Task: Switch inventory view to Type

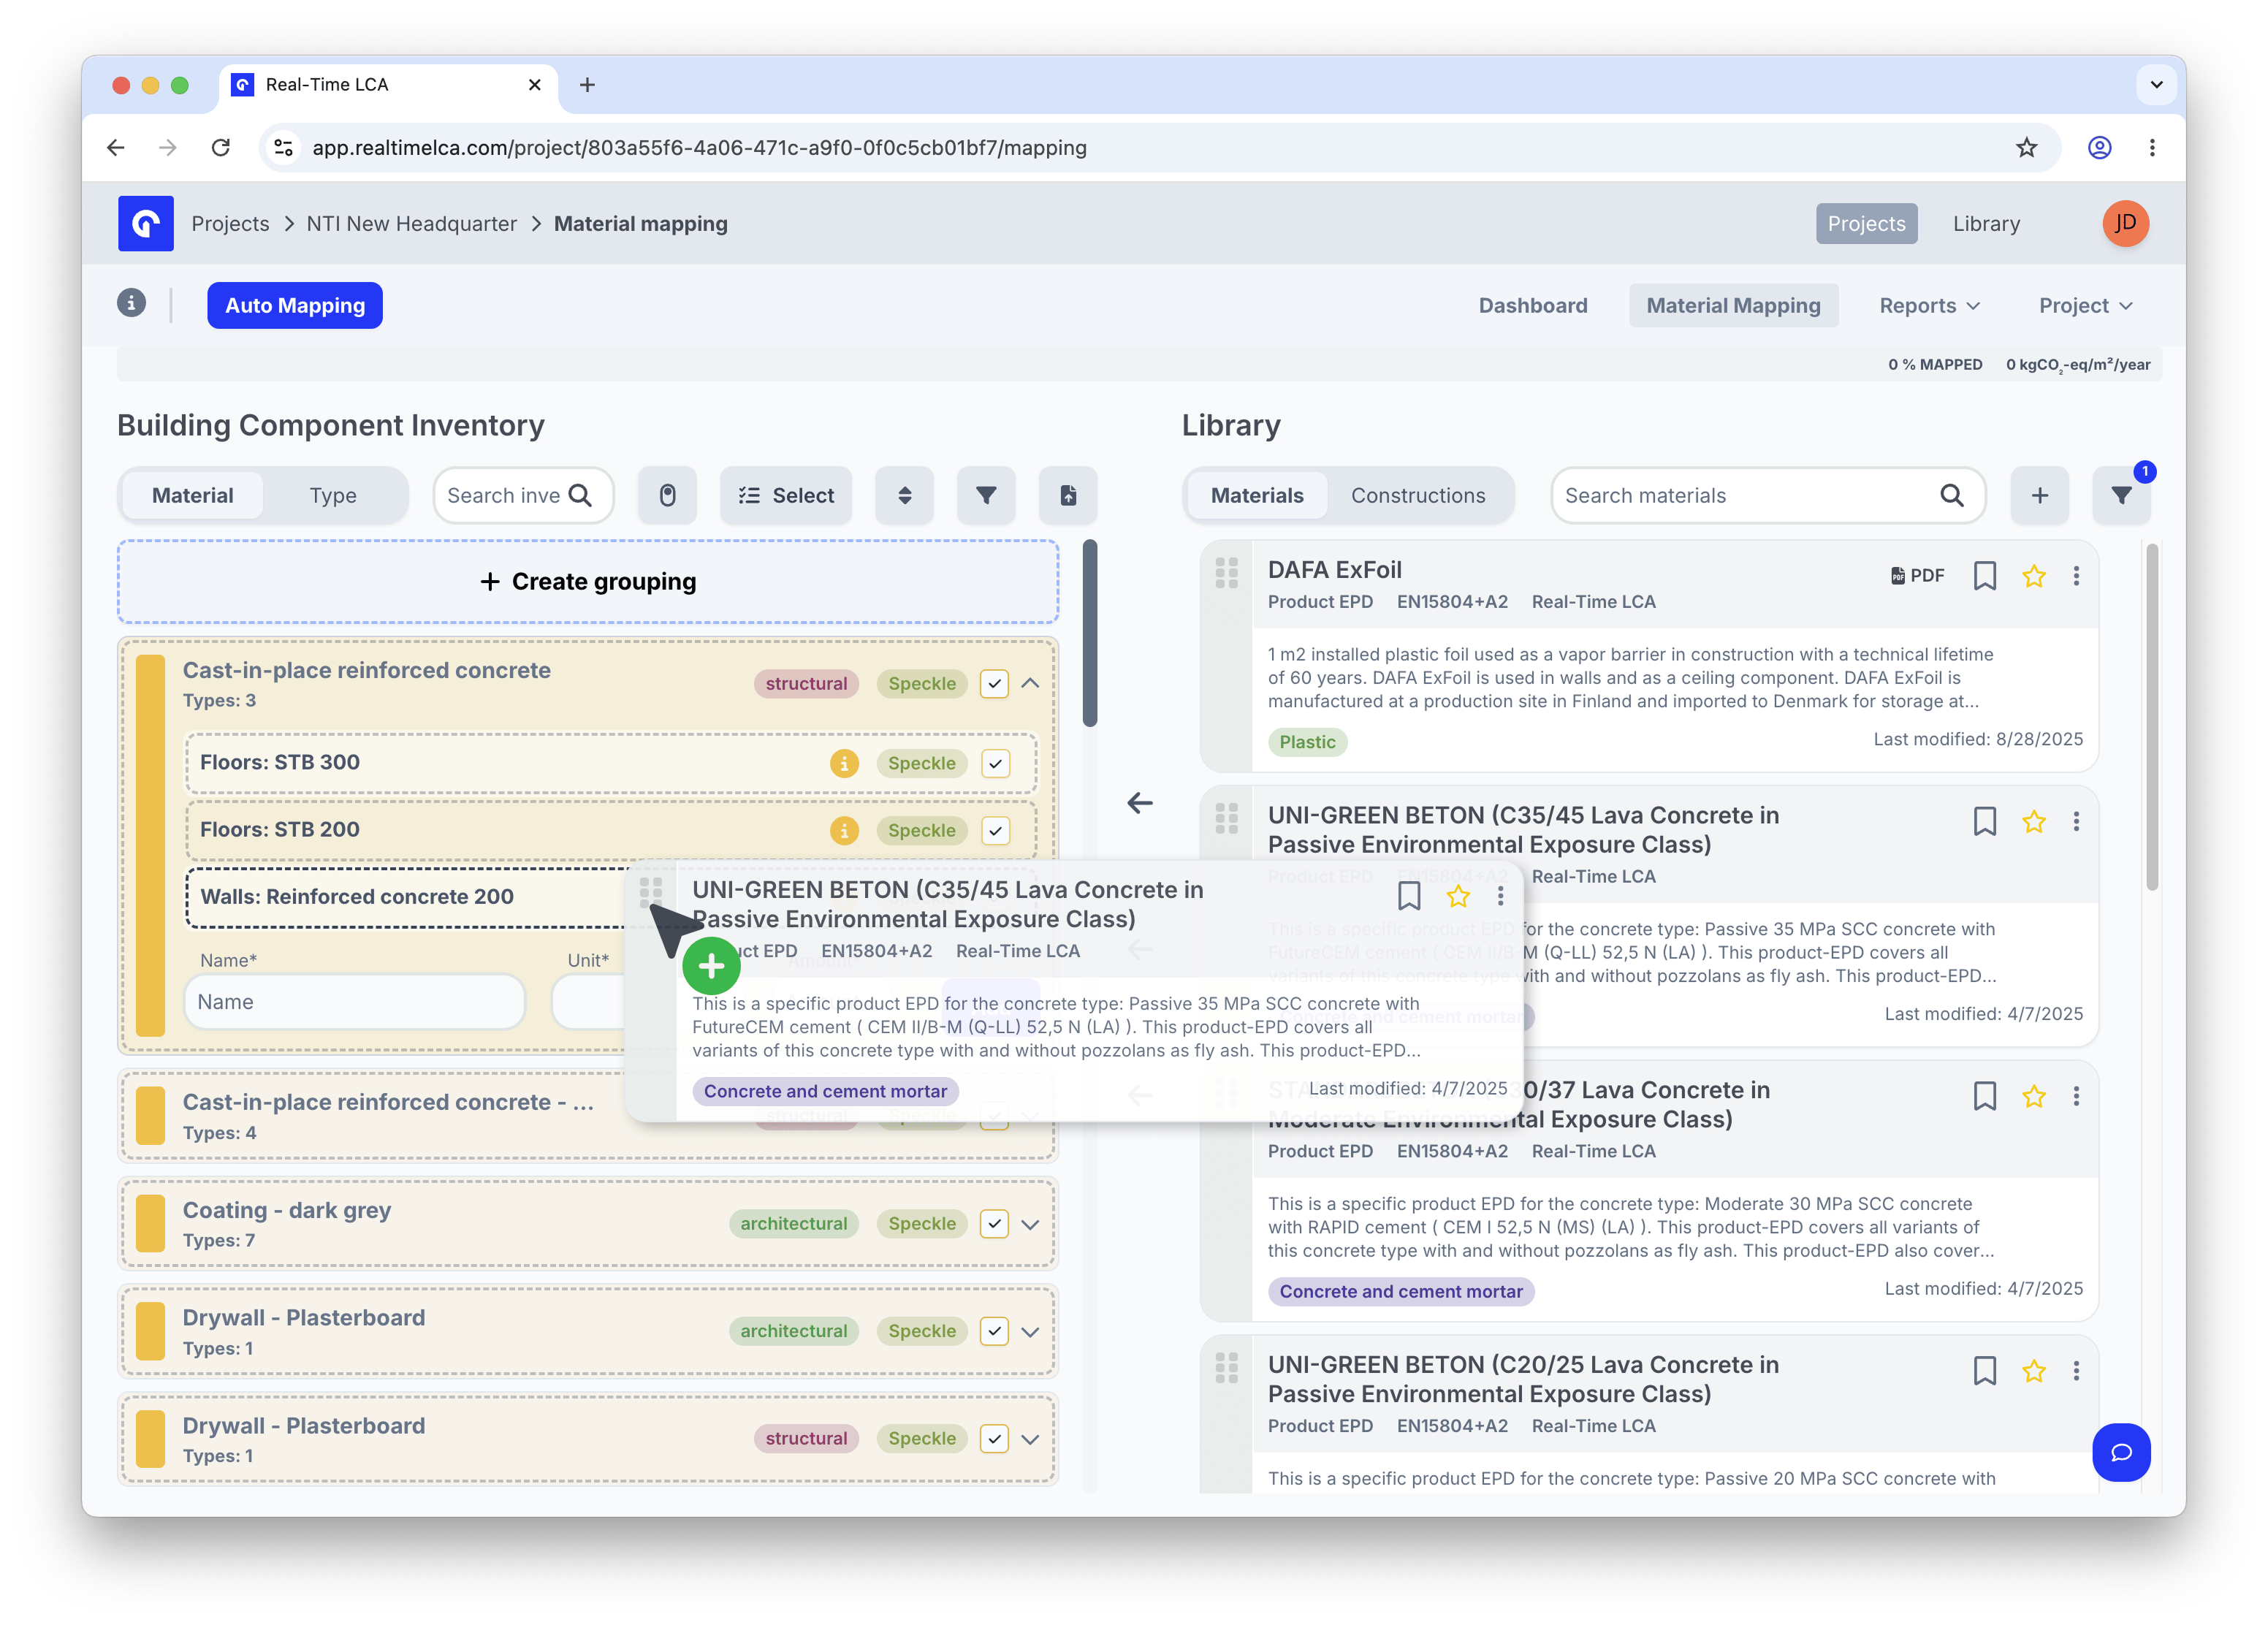Action: coord(333,495)
